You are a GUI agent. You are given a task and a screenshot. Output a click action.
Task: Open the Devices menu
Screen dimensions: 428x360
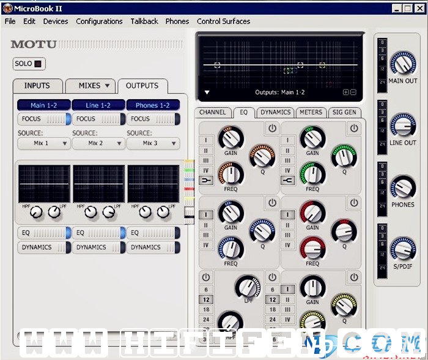(56, 21)
